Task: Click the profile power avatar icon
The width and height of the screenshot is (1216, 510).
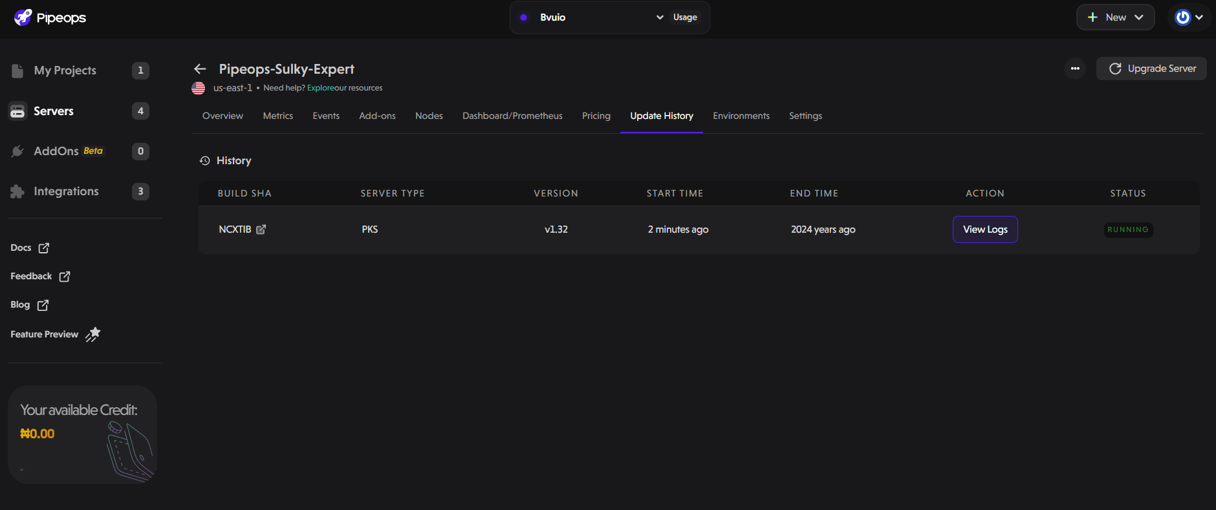Action: point(1183,17)
